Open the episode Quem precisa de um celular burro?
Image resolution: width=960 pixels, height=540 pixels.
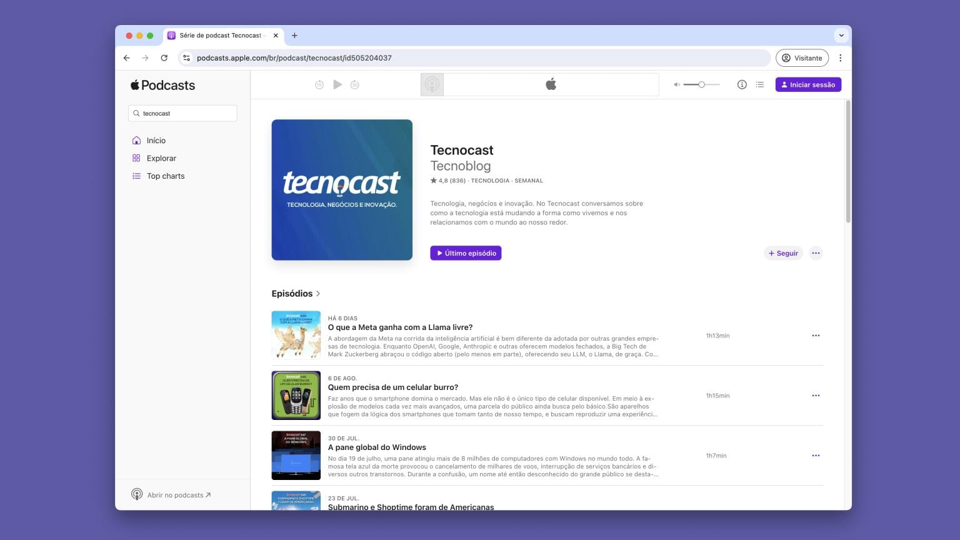click(x=393, y=387)
